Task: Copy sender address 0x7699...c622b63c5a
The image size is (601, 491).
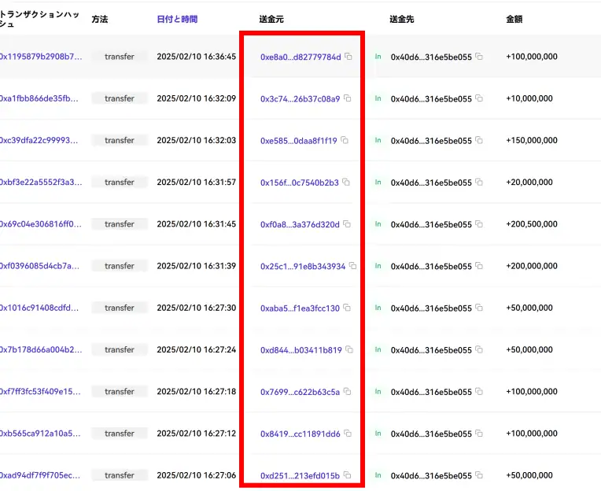Action: tap(347, 391)
